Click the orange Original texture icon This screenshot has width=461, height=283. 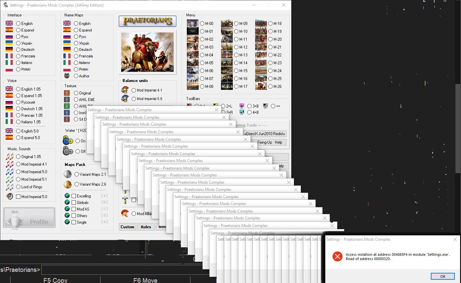(67, 93)
